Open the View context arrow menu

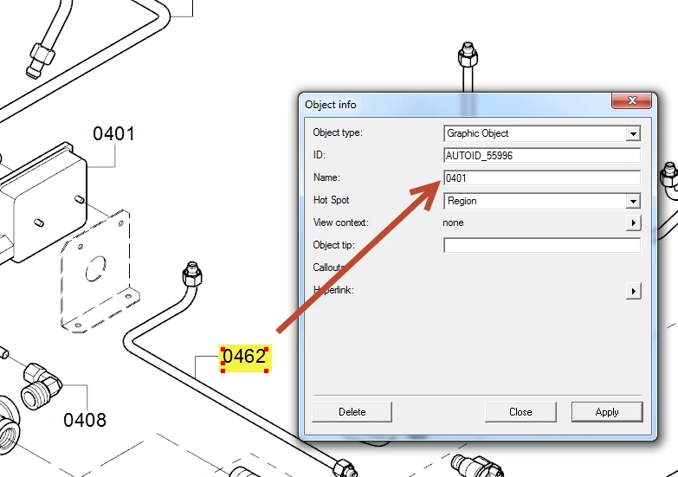pos(633,222)
